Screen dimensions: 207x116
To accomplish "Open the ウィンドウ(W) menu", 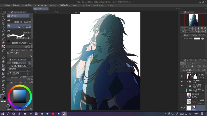I will click(98, 5).
